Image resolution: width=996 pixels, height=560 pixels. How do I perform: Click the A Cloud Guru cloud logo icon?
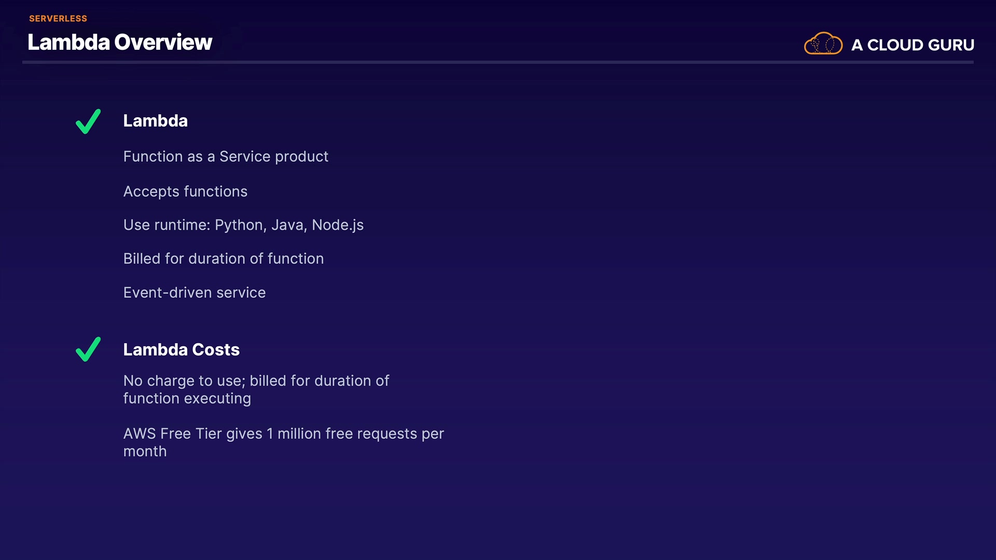(x=823, y=44)
